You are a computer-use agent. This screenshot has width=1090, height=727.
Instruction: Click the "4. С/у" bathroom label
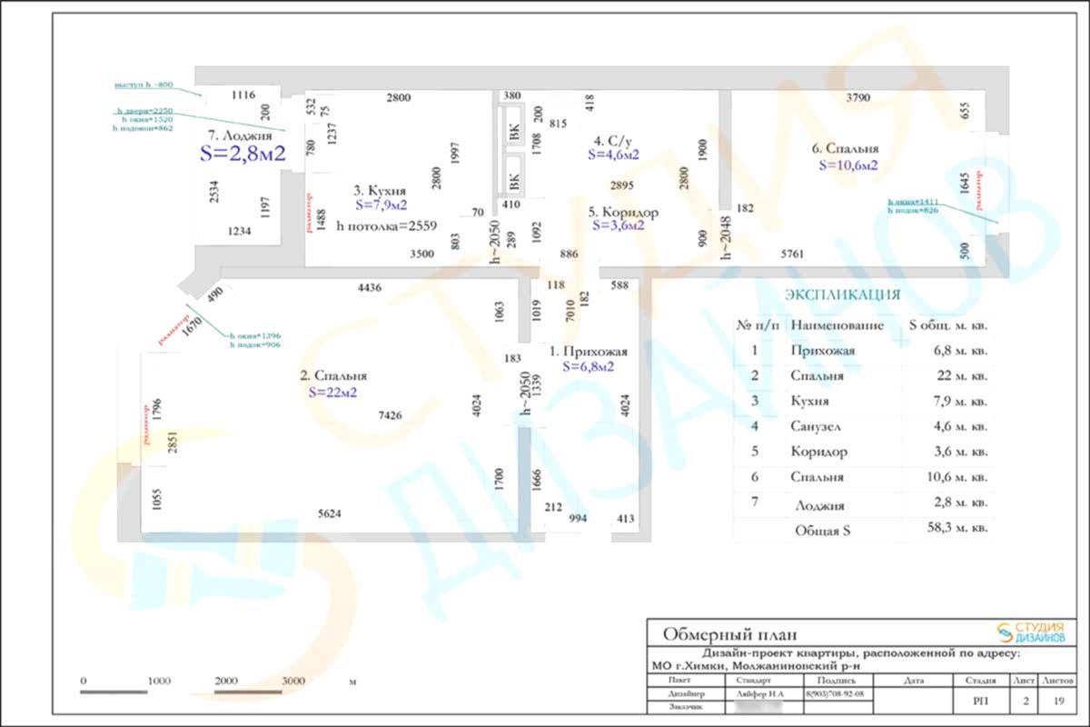click(x=613, y=141)
